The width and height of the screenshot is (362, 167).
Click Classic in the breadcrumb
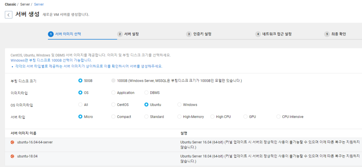(11, 4)
